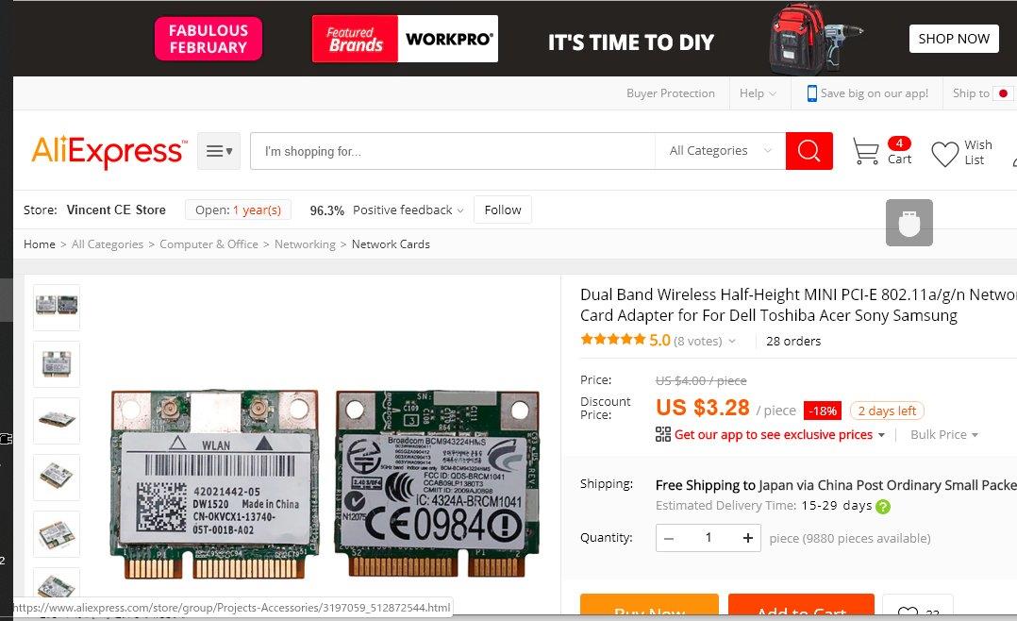The image size is (1017, 621).
Task: Expand the Bulk Price dropdown
Action: point(943,435)
